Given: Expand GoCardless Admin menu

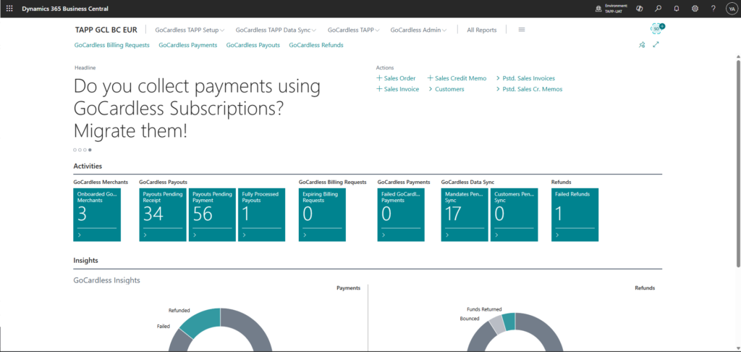Looking at the screenshot, I should [x=418, y=30].
